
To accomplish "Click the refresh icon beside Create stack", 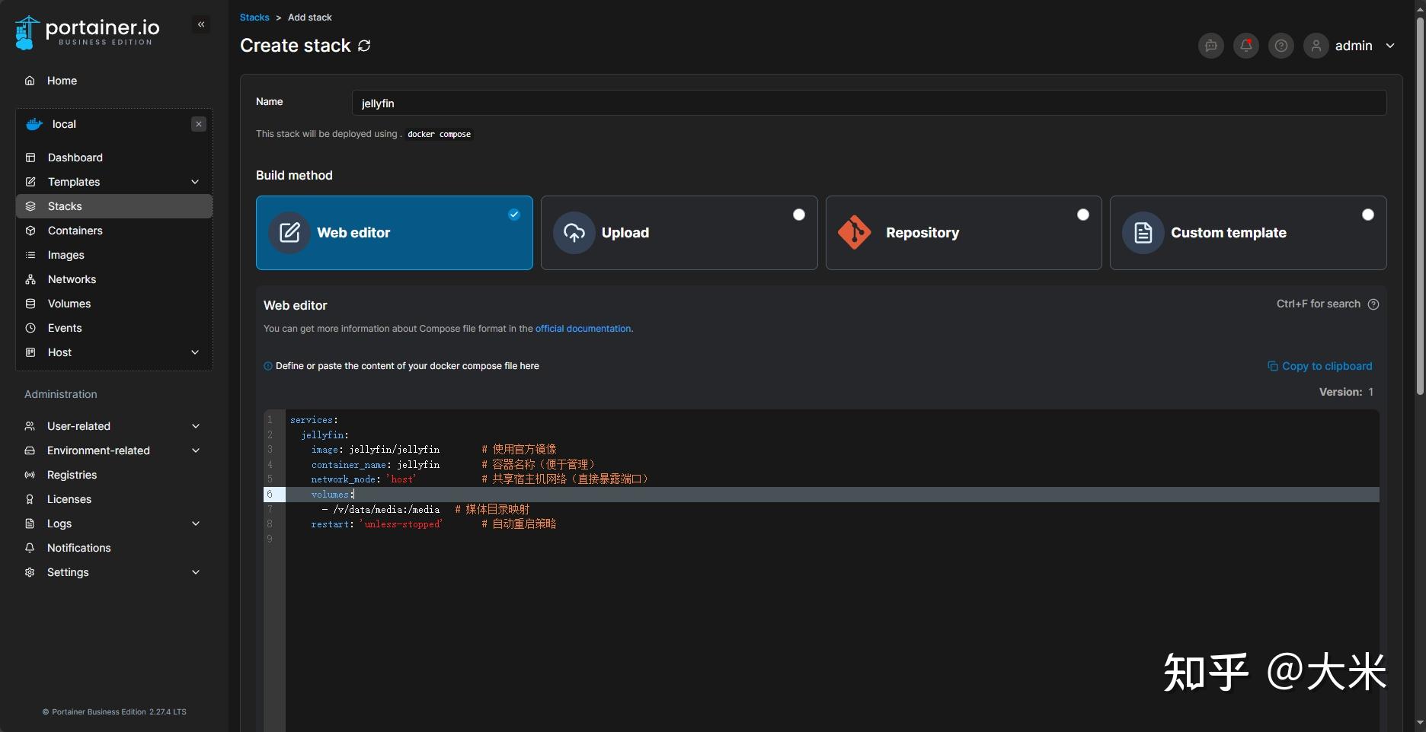I will 364,46.
